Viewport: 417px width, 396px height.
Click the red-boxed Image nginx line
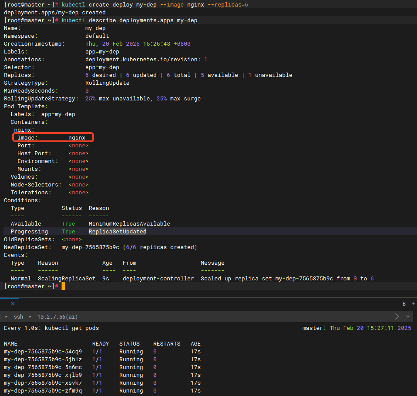click(53, 138)
